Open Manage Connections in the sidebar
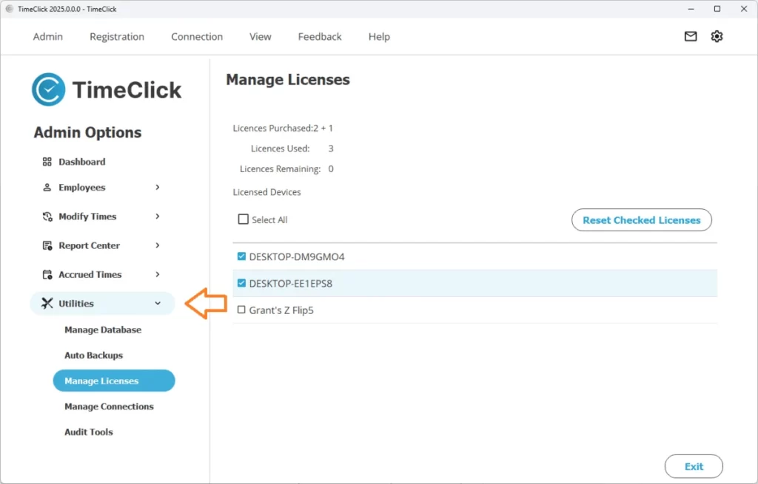This screenshot has width=758, height=484. [109, 406]
